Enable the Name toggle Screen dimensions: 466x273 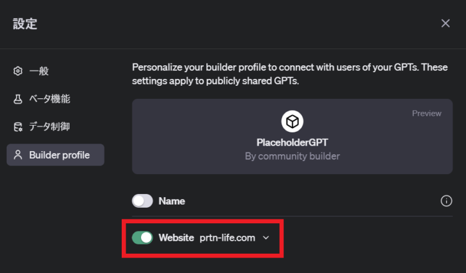pos(142,201)
